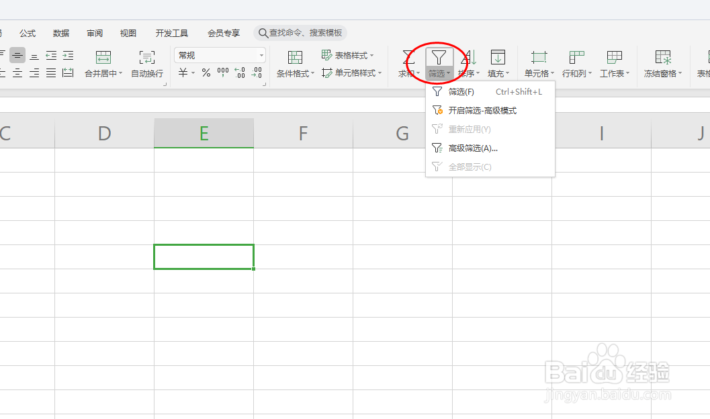Click the 筛选 funnel icon in ribbon
710x419 pixels.
439,58
